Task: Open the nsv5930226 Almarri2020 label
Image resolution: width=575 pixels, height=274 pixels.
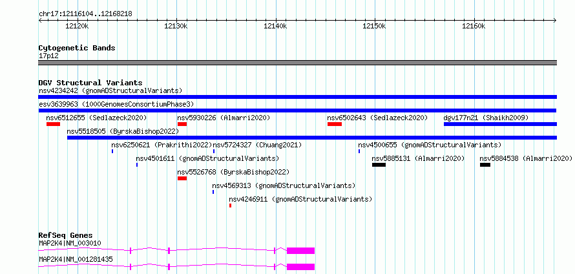Action: tap(224, 118)
